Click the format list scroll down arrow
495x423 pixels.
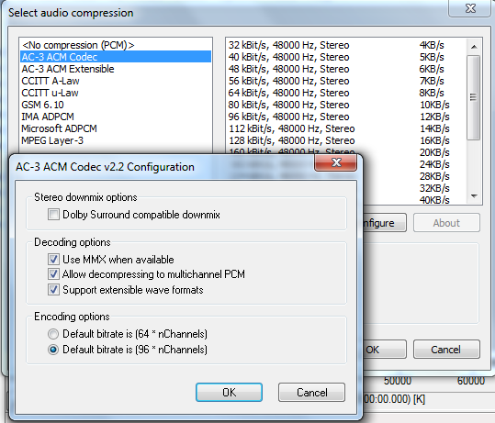coord(474,196)
